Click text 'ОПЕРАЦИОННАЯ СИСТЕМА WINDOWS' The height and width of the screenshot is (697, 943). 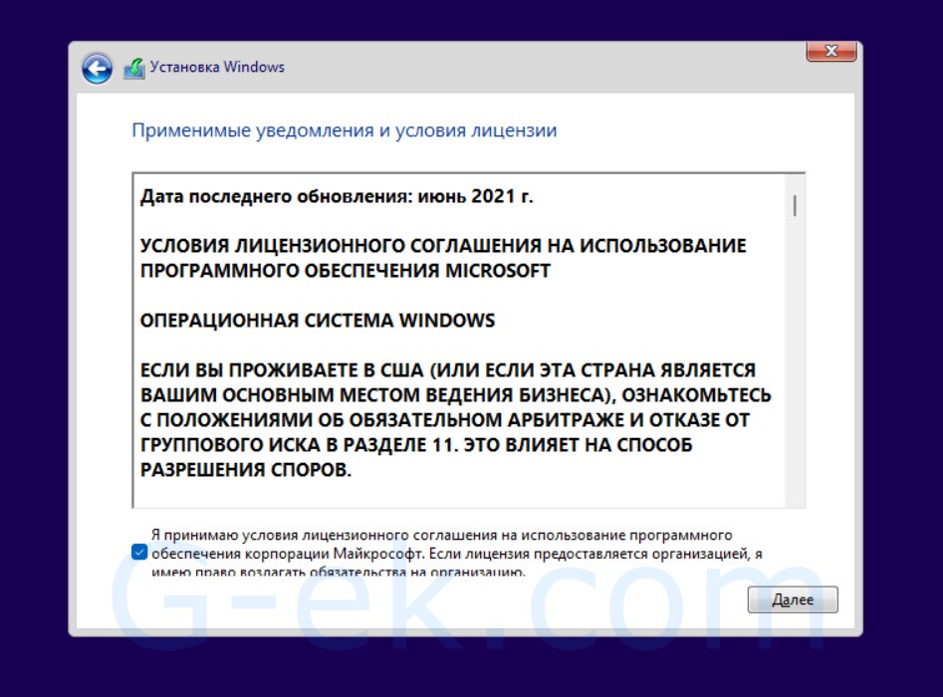click(x=318, y=320)
